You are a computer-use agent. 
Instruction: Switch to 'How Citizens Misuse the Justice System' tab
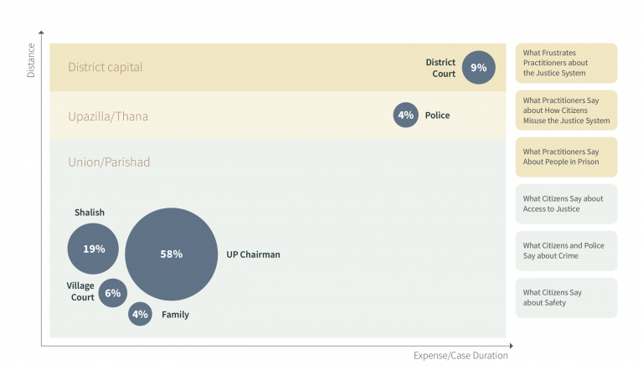[x=566, y=110]
